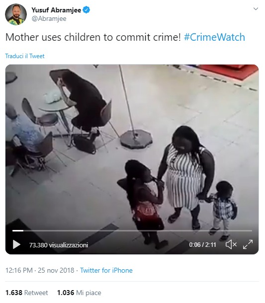265x303 pixels.
Task: Open the tweet options chevron menu
Action: click(256, 9)
